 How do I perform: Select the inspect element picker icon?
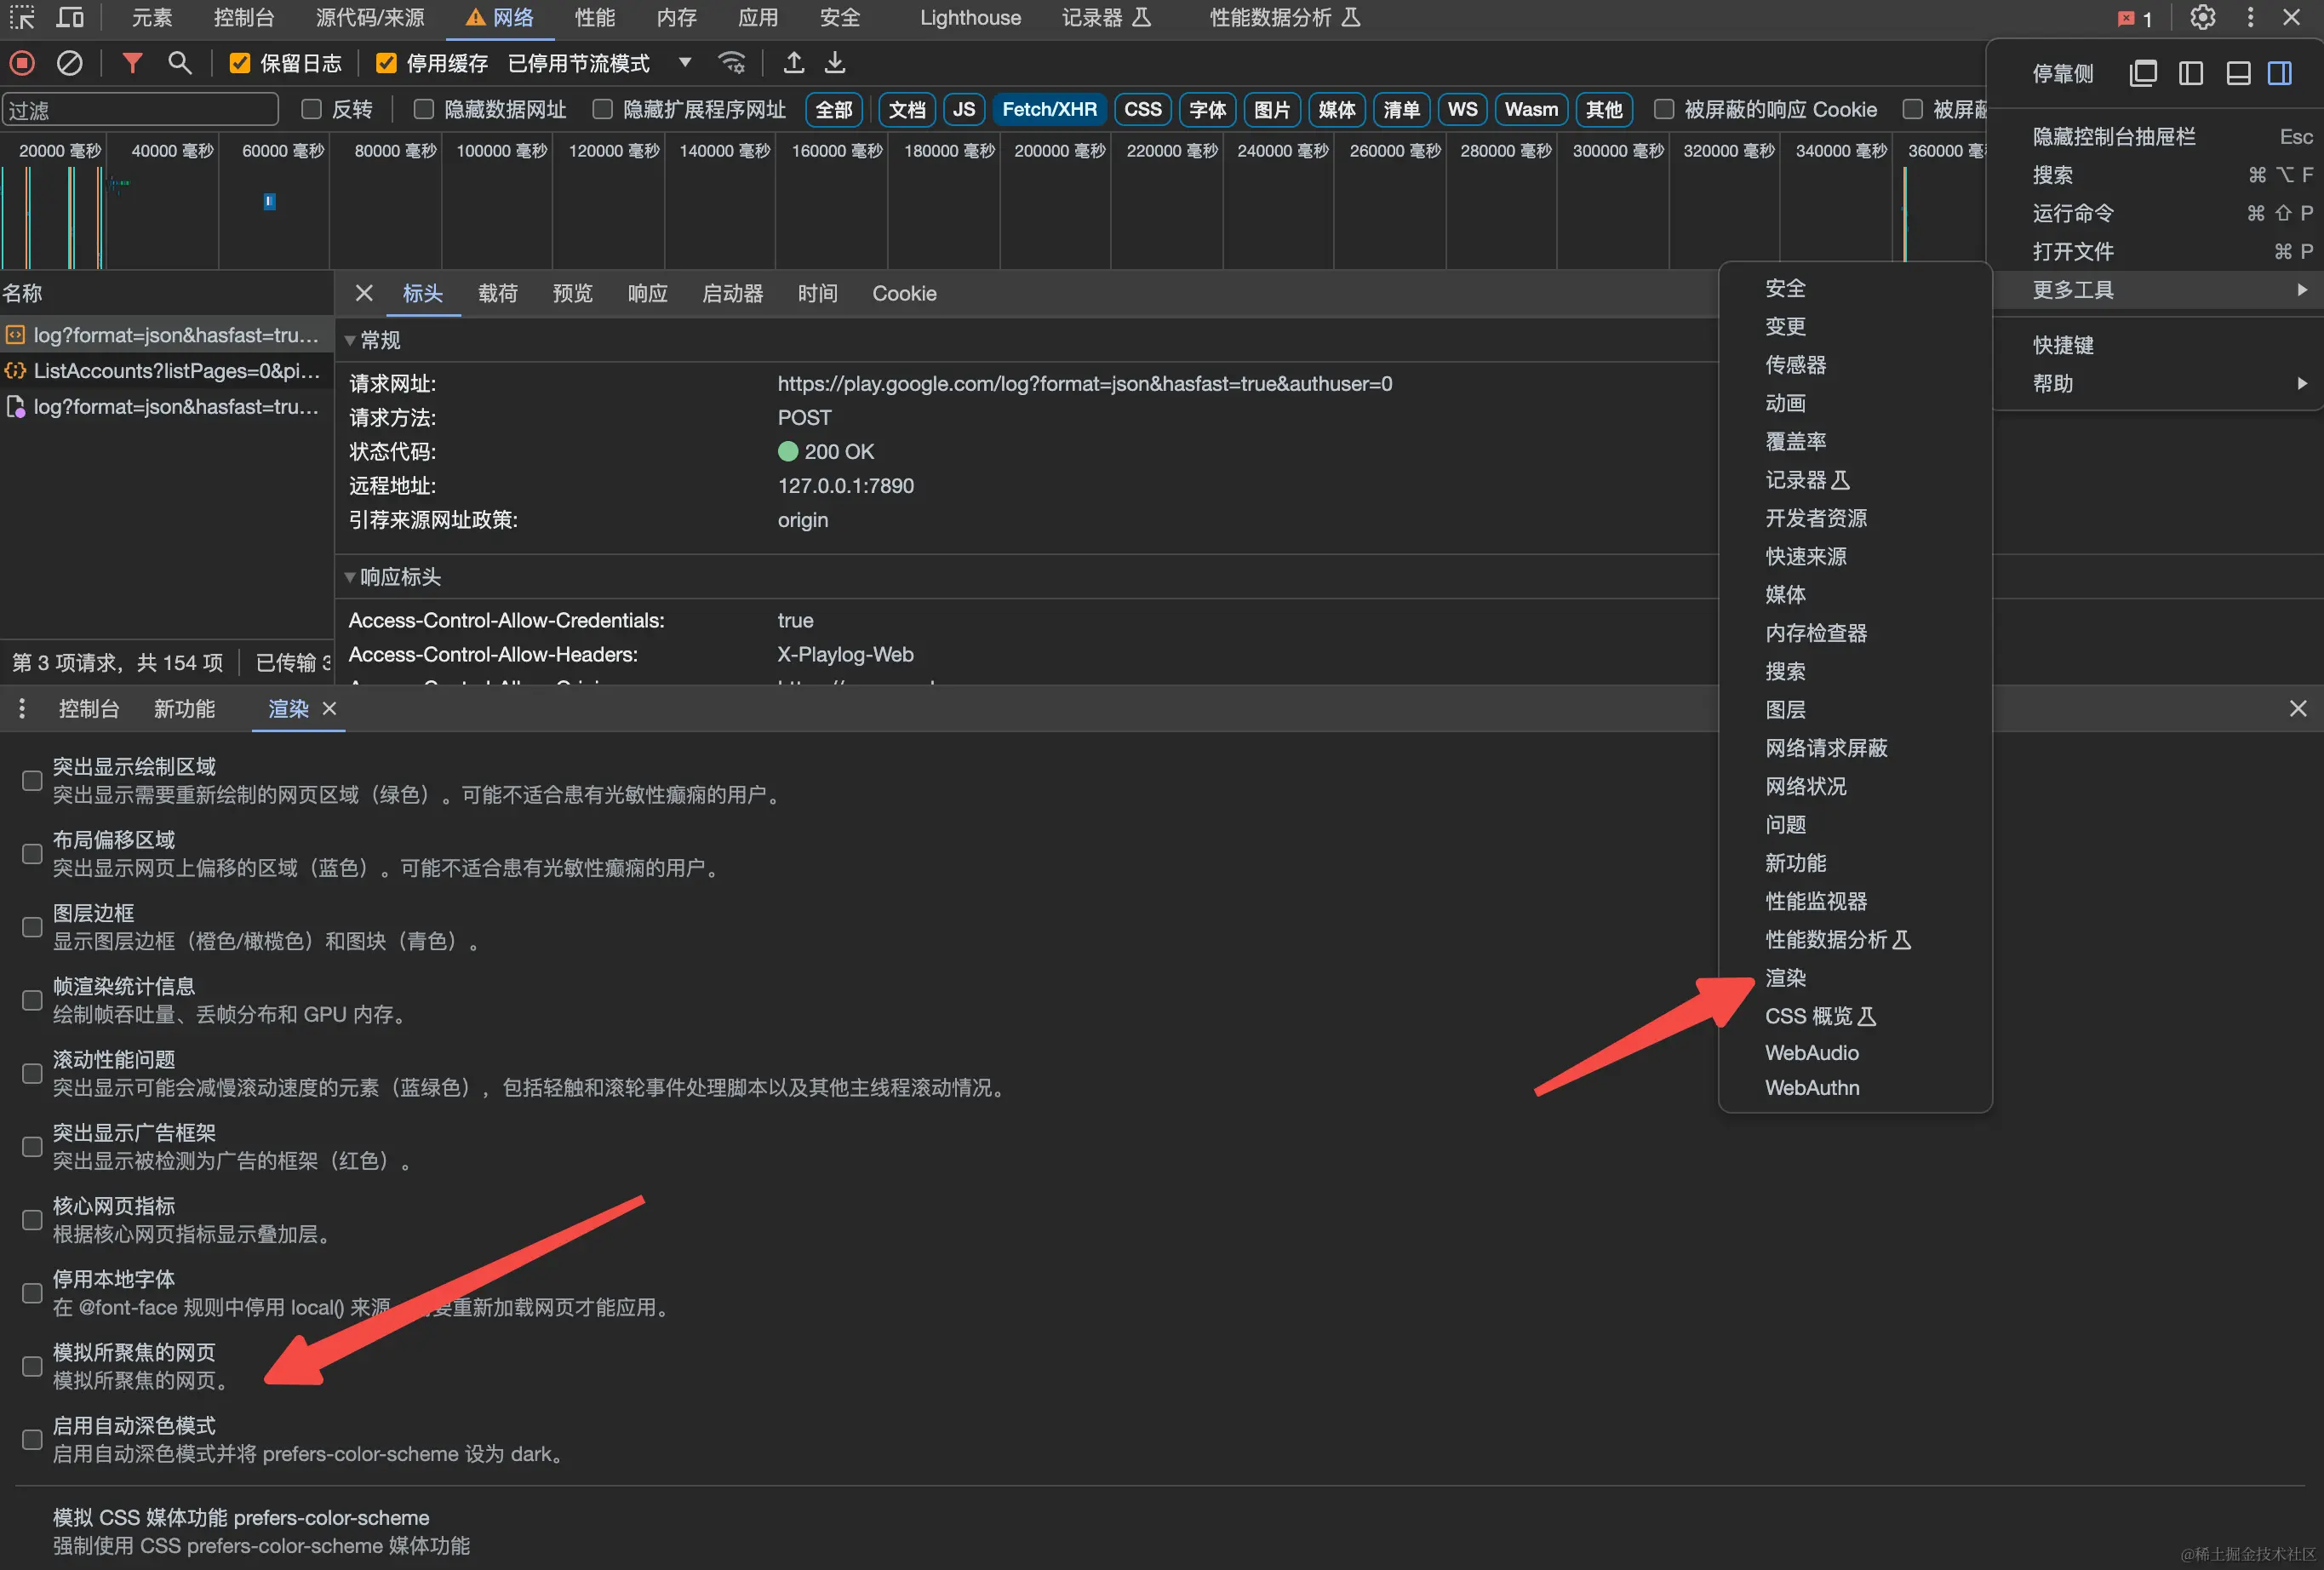[22, 18]
